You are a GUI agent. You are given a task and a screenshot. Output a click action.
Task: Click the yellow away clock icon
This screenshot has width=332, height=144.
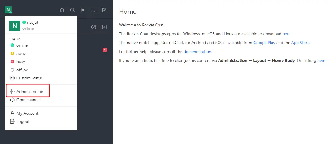coord(12,54)
